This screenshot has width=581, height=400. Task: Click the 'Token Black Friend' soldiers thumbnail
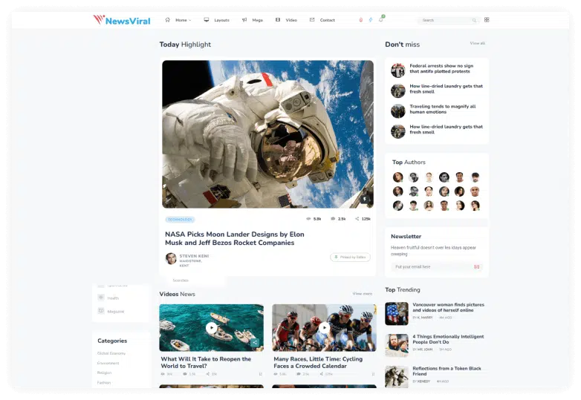(397, 377)
